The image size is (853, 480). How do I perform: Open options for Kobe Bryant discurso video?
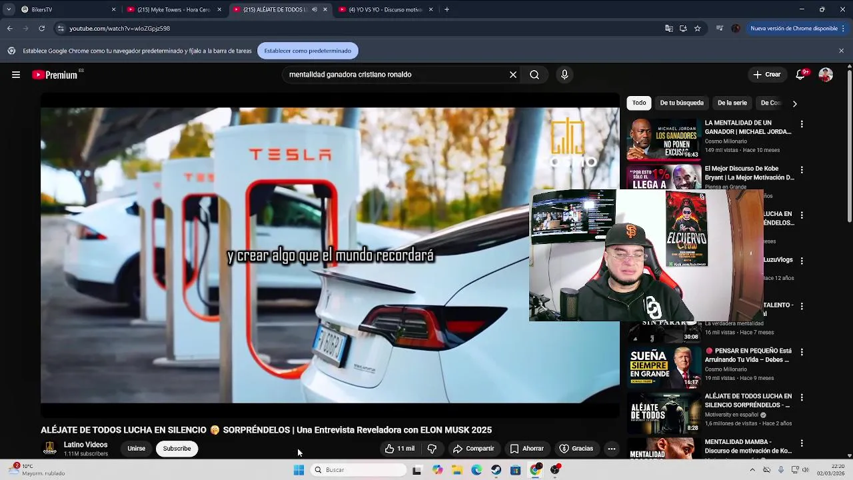click(802, 170)
